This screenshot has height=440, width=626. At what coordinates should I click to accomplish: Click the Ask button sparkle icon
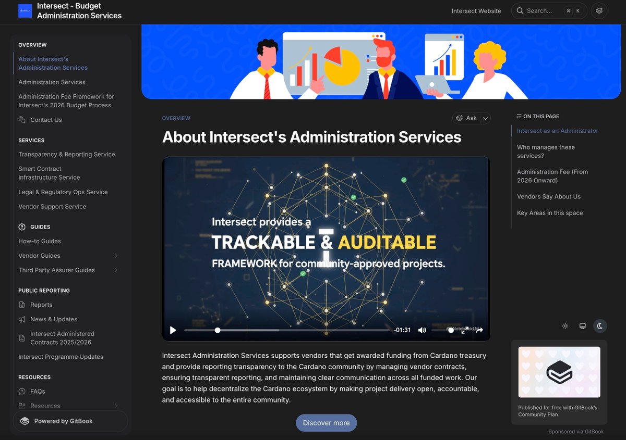tap(460, 118)
